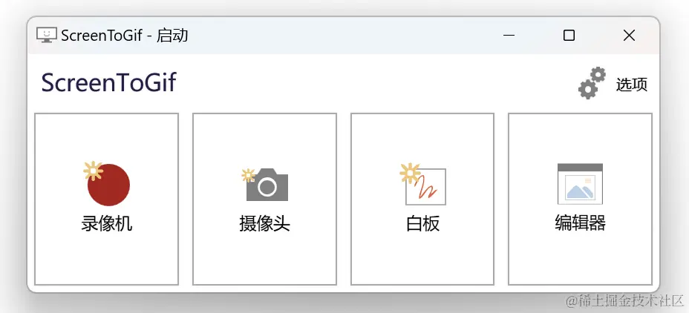
Task: Close the ScreenToGif startup window
Action: point(630,35)
